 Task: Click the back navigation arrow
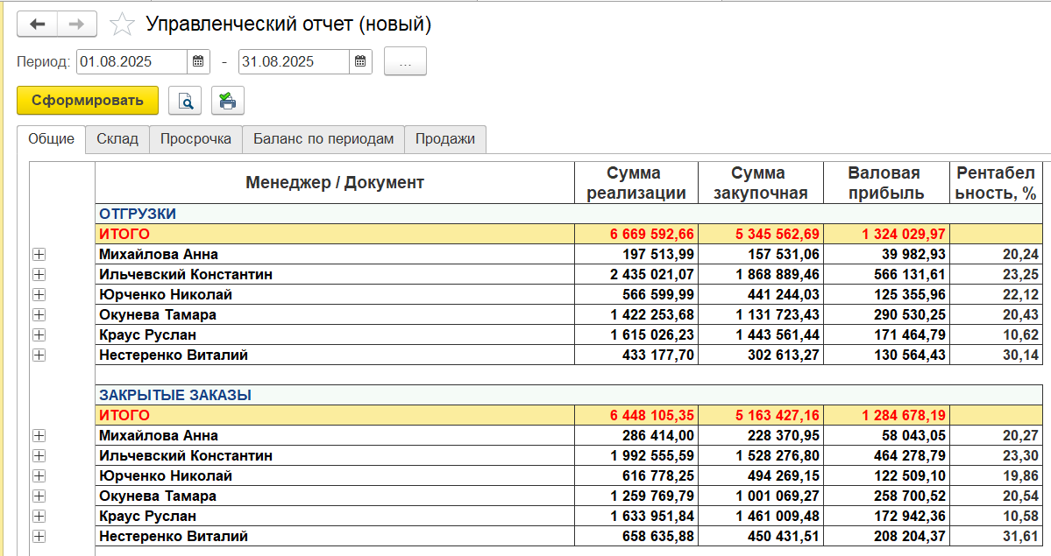(38, 25)
